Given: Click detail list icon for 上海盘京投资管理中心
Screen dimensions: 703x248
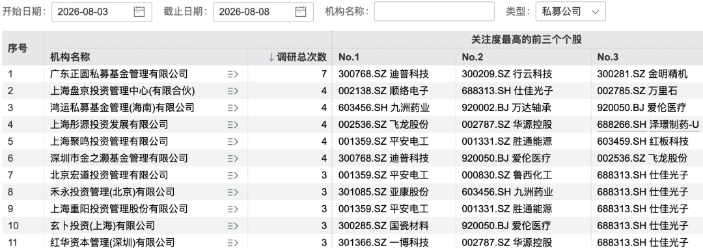Looking at the screenshot, I should coord(232,91).
